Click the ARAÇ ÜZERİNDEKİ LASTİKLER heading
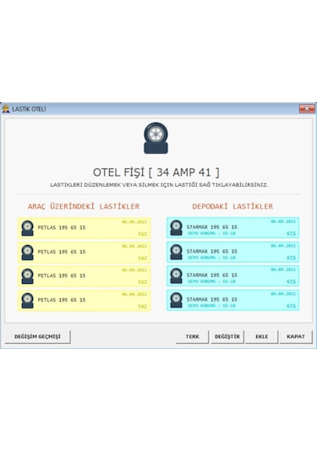The width and height of the screenshot is (317, 452). [84, 206]
